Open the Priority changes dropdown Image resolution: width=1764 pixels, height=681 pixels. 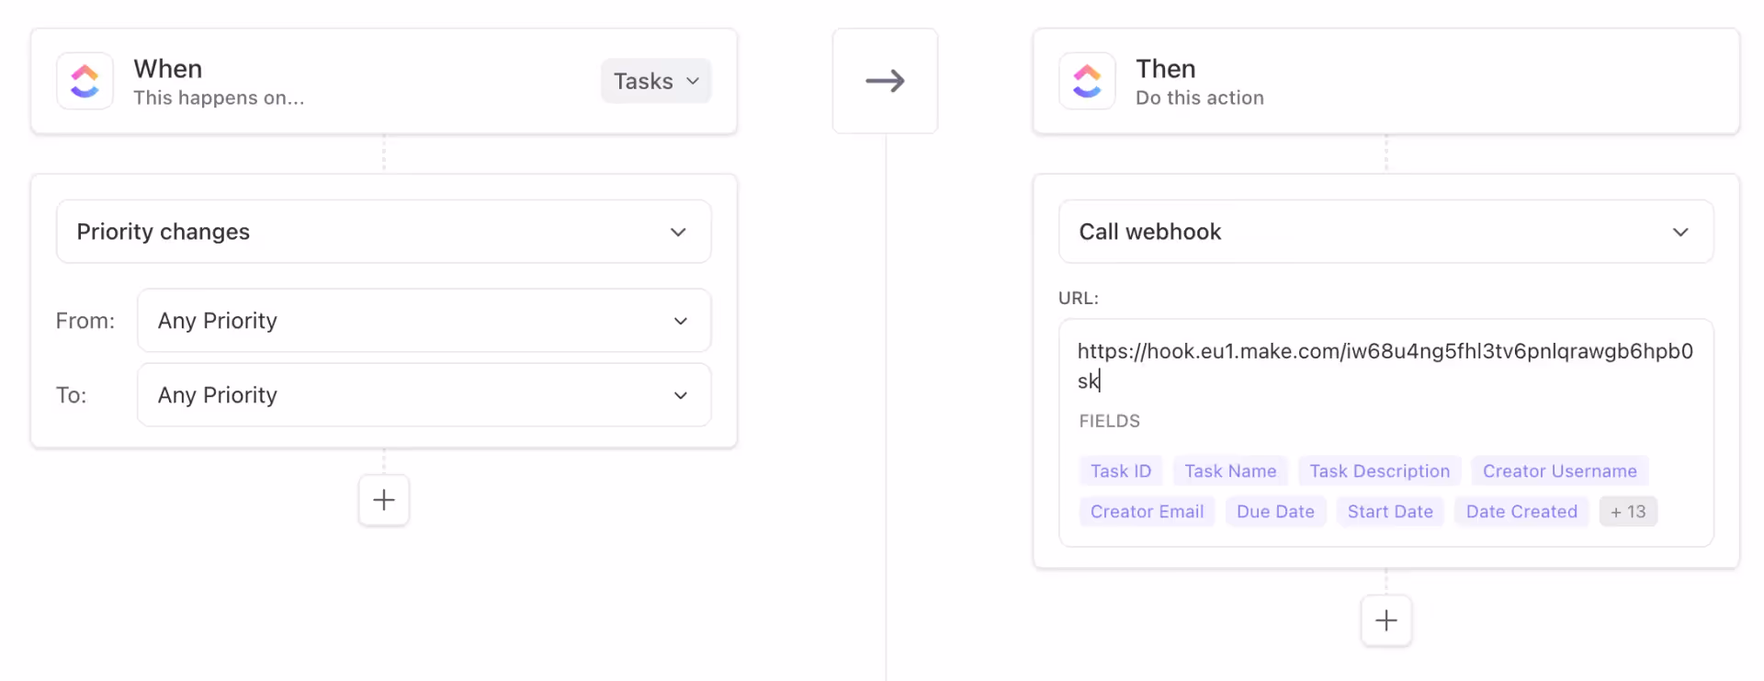tap(383, 232)
